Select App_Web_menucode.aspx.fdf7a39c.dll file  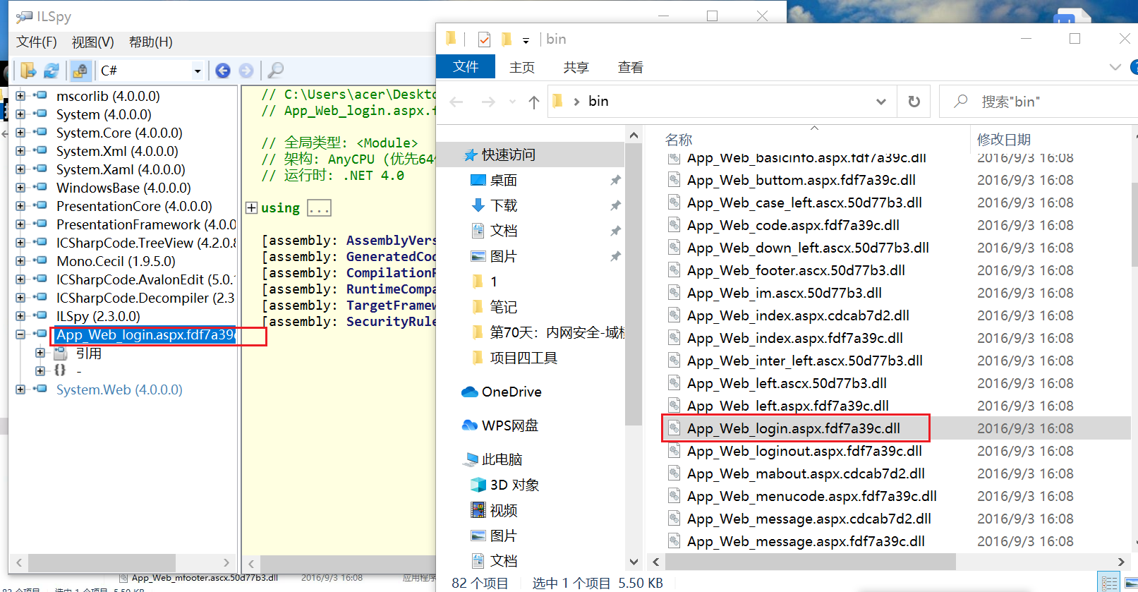[x=811, y=496]
